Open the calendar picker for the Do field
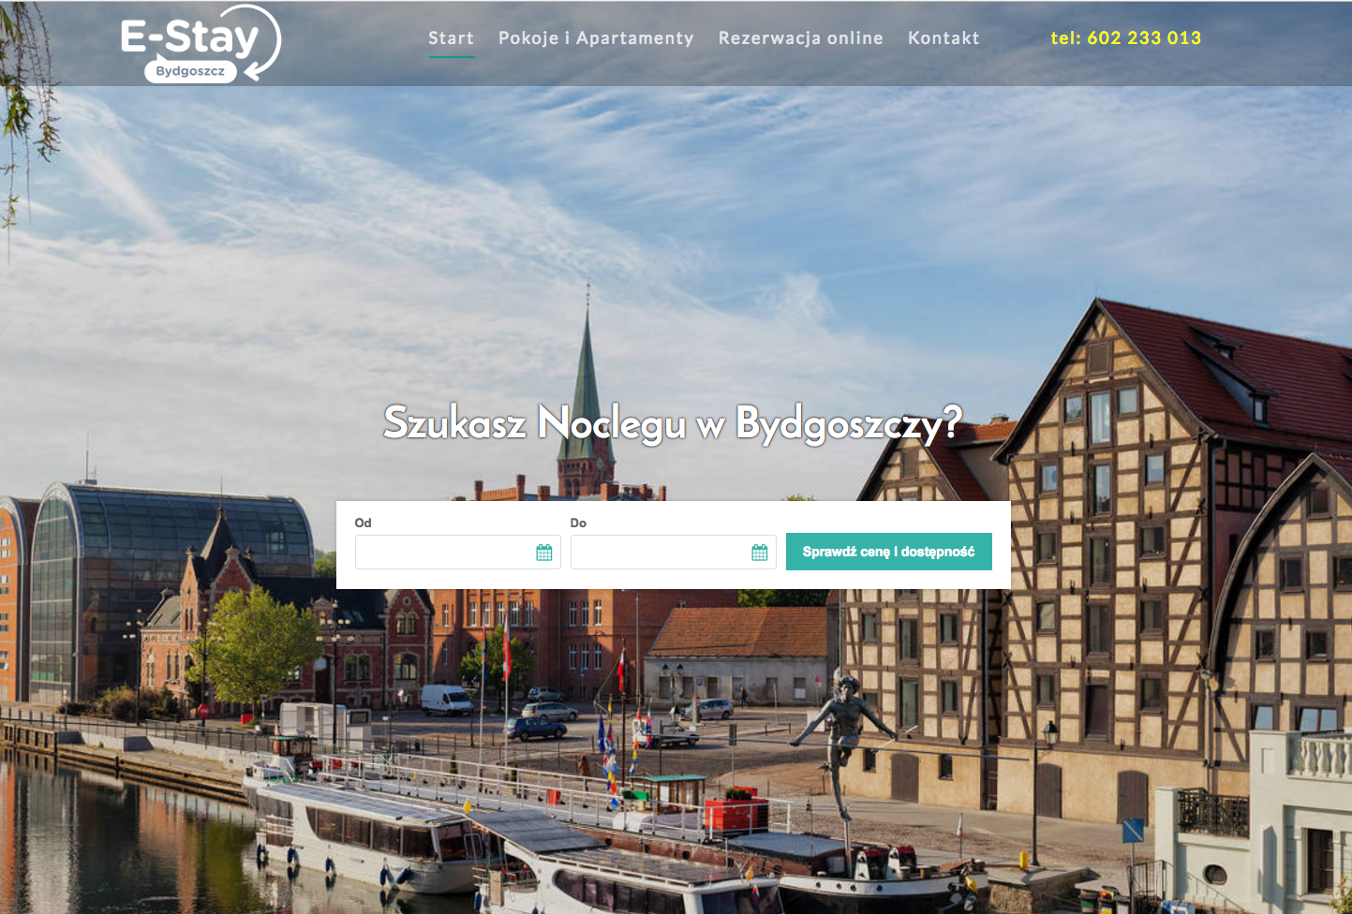This screenshot has width=1352, height=914. (759, 553)
